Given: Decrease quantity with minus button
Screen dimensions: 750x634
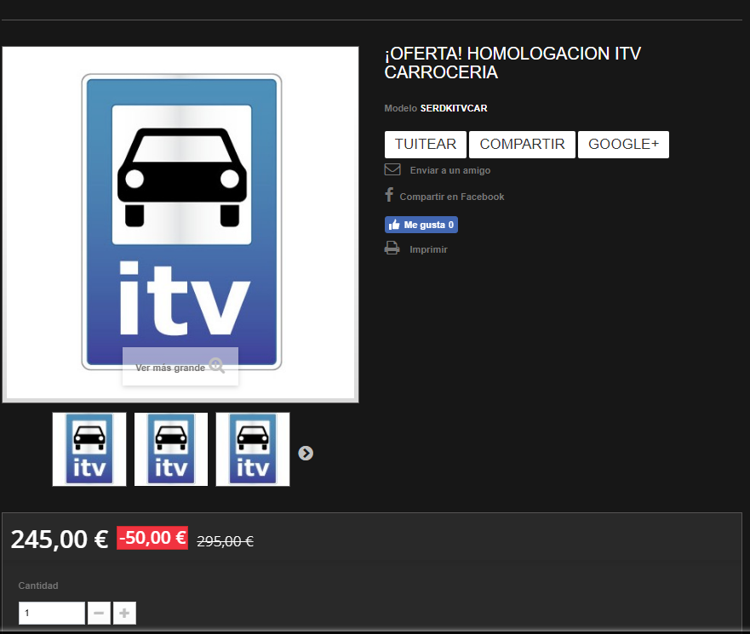Looking at the screenshot, I should click(99, 613).
